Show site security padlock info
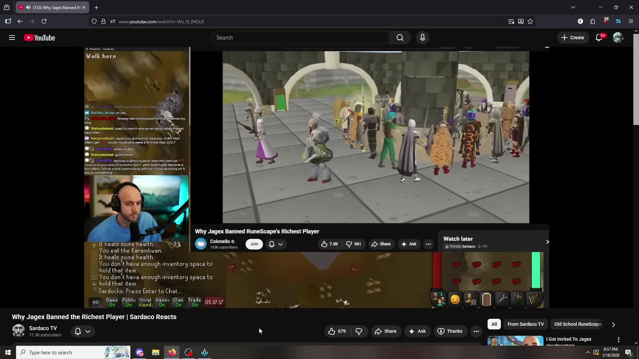The image size is (639, 359). coord(103,21)
